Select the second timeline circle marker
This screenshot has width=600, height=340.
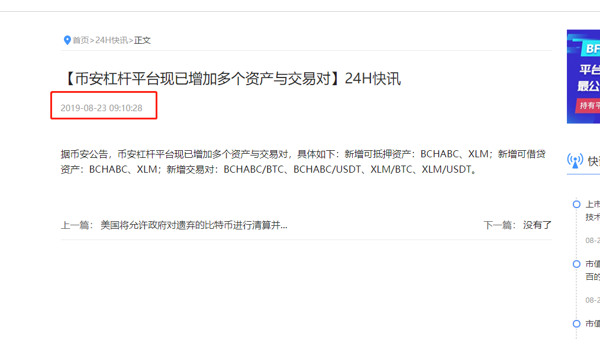click(577, 264)
